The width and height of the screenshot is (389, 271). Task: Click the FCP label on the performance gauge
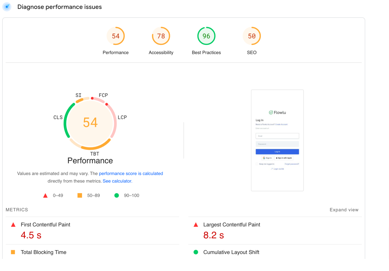[103, 95]
